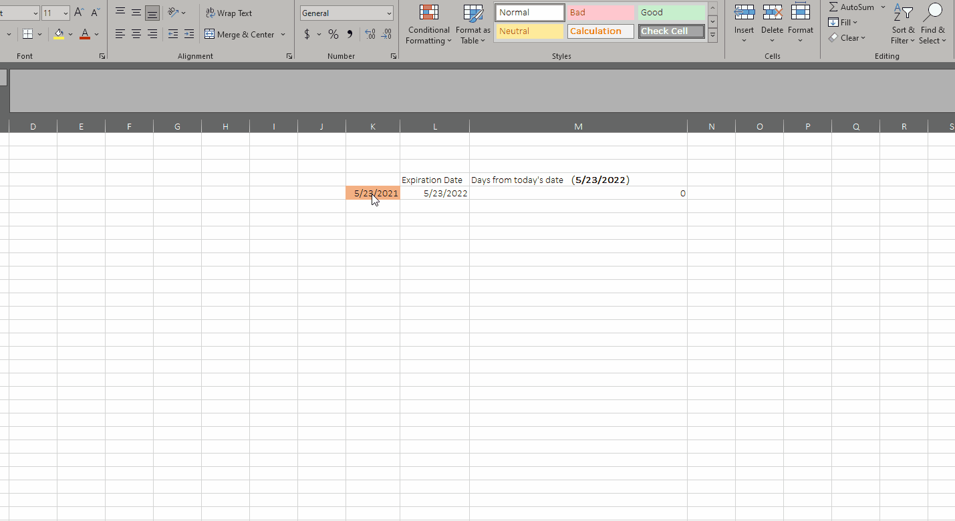Expand Merge & Center dropdown arrow
955x521 pixels.
click(283, 34)
